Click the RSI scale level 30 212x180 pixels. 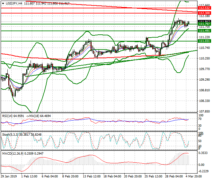(200, 125)
